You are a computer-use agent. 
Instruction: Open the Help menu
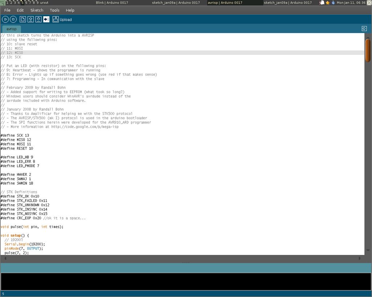70,10
